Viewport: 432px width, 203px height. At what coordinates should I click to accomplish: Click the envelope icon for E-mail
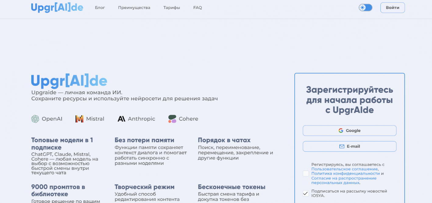tap(342, 146)
